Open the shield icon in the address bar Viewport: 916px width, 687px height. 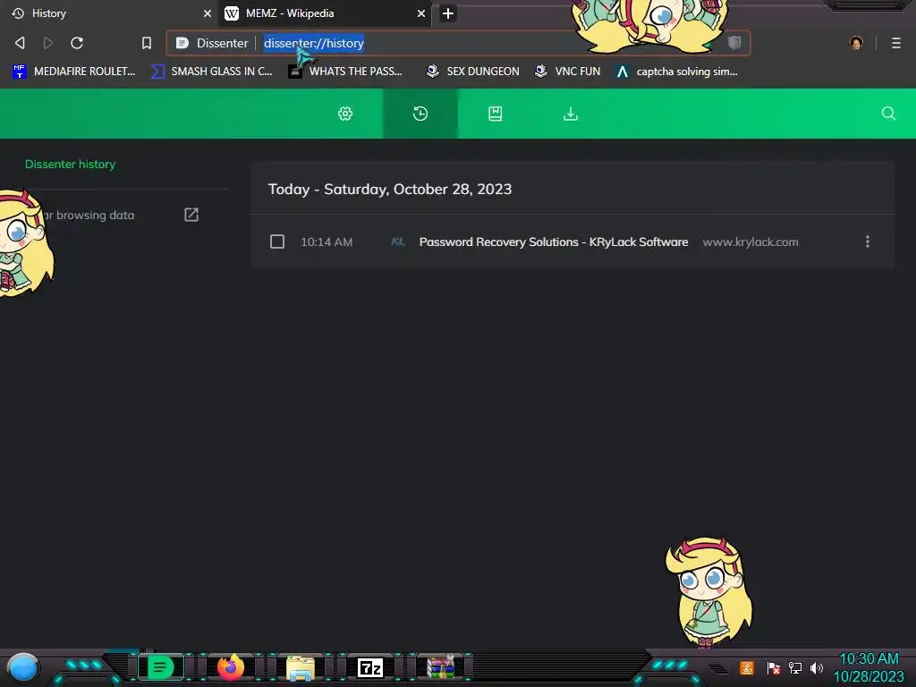(x=734, y=43)
